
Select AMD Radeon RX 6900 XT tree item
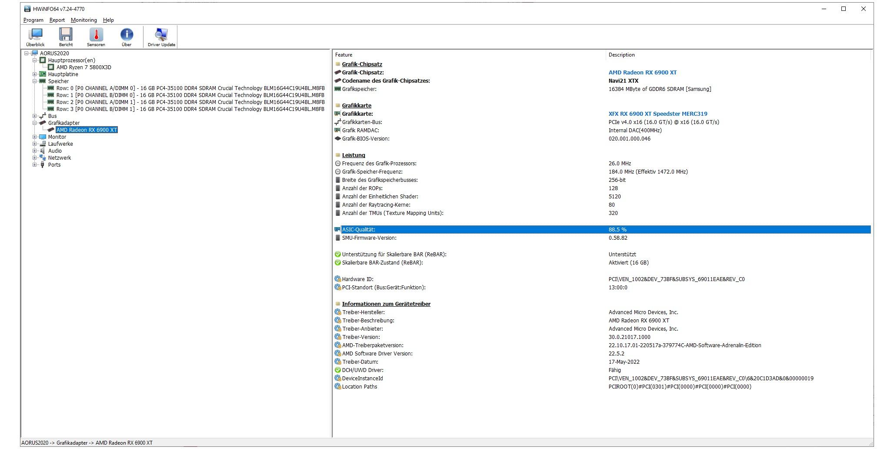(x=87, y=130)
